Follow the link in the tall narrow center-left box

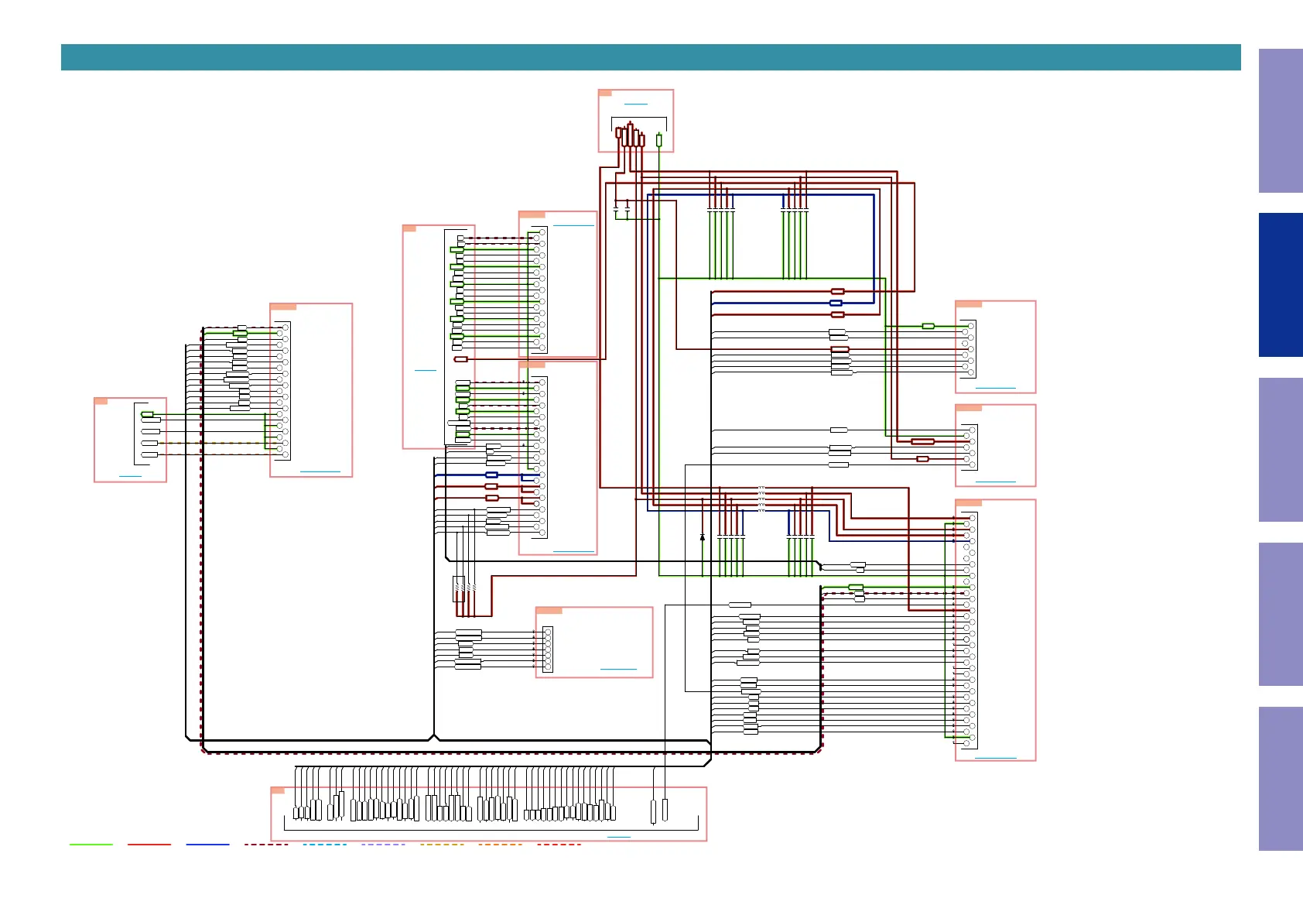coord(426,371)
